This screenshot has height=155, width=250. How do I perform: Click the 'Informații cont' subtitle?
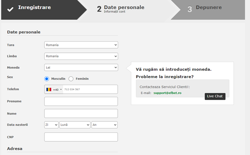[x=115, y=12]
